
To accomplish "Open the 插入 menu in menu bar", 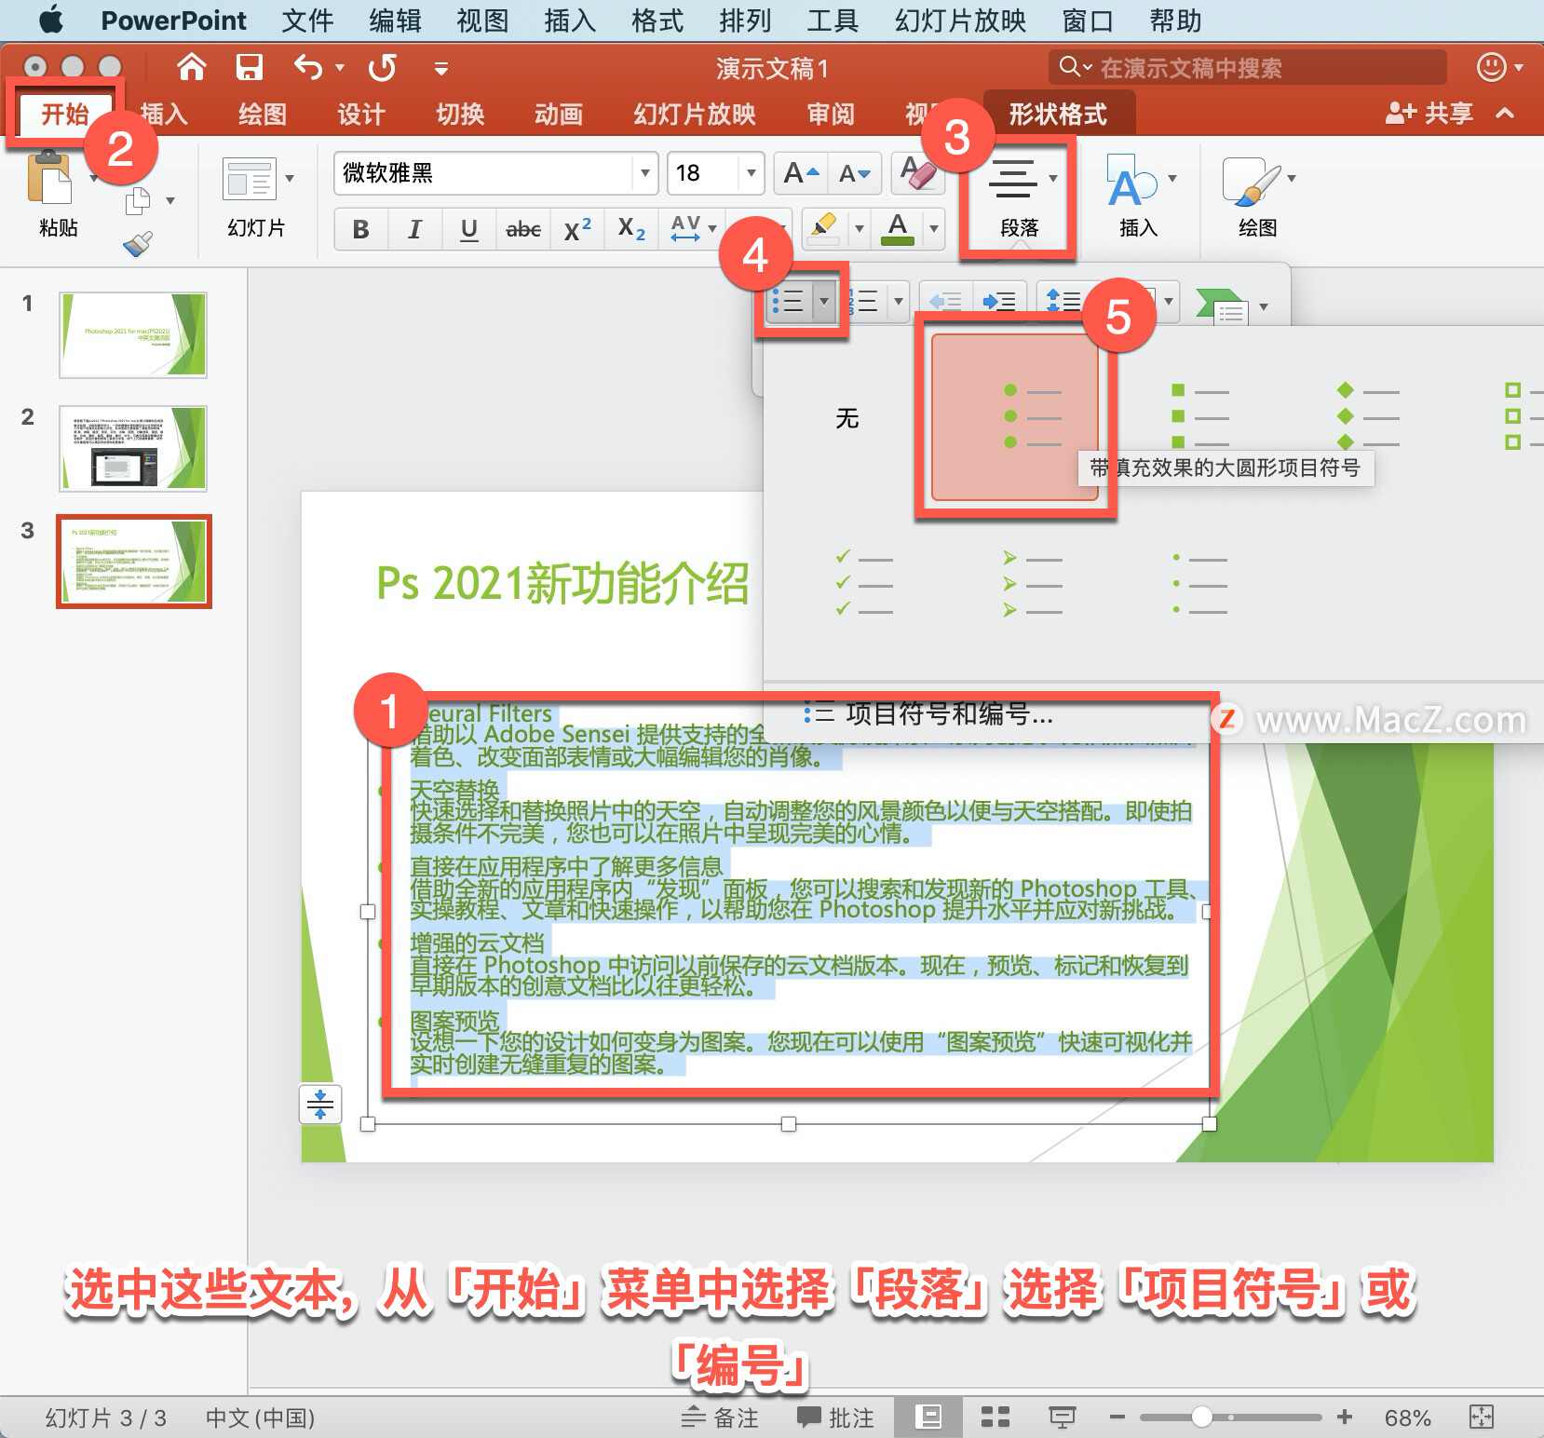I will [x=570, y=20].
